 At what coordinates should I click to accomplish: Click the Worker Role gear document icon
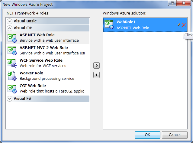pyautogui.click(x=12, y=76)
